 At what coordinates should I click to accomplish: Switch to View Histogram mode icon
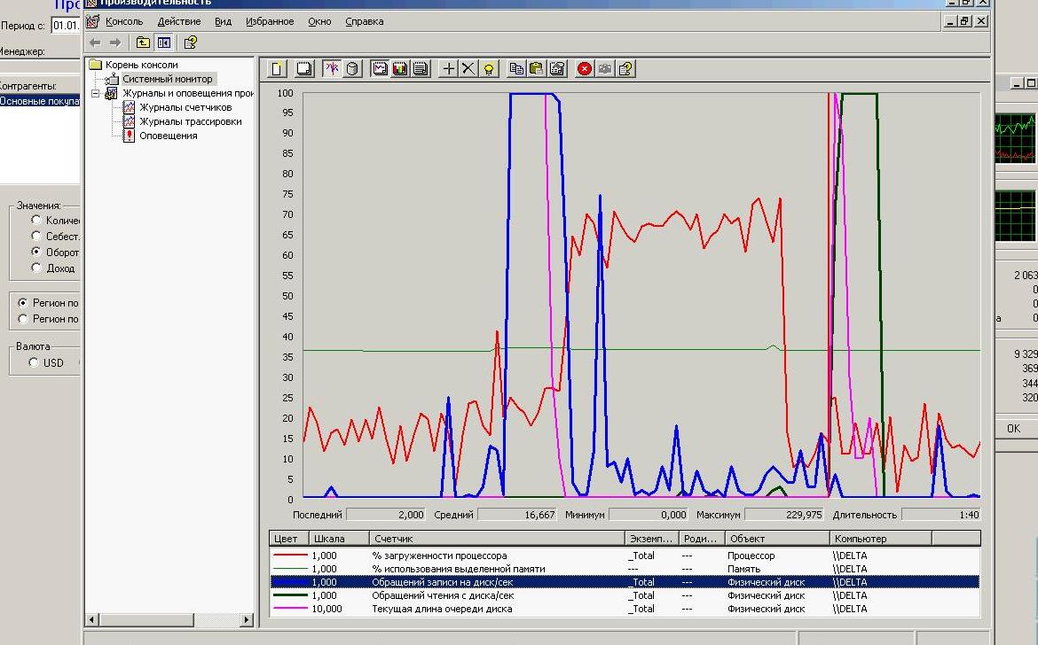click(400, 69)
